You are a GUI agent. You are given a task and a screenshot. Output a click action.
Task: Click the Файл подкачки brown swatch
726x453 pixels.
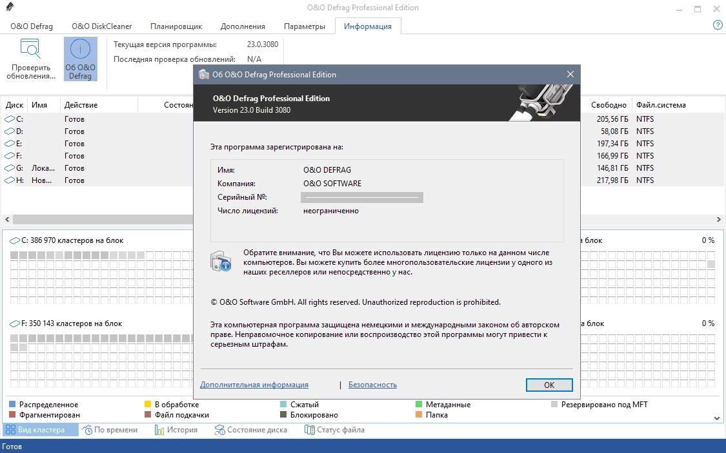point(148,414)
